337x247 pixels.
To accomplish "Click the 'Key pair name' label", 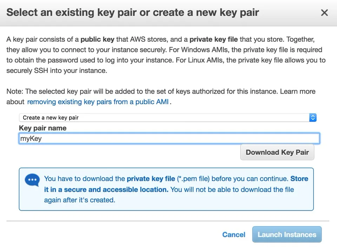I will point(42,128).
